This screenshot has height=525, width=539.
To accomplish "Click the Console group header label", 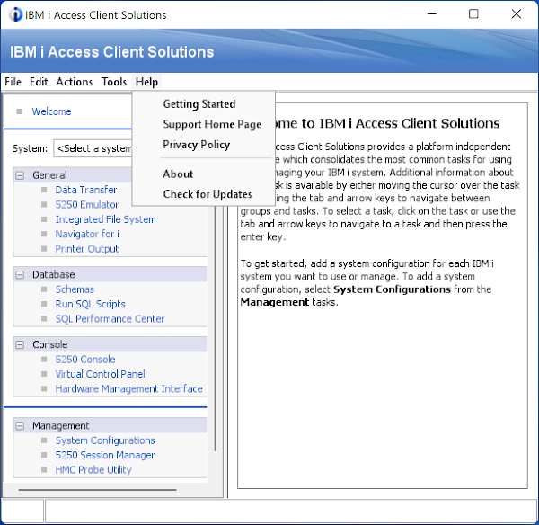I will (49, 344).
